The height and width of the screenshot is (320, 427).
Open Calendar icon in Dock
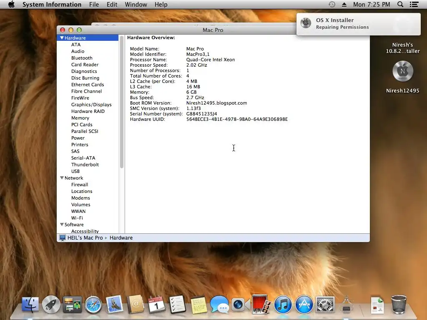pos(157,305)
